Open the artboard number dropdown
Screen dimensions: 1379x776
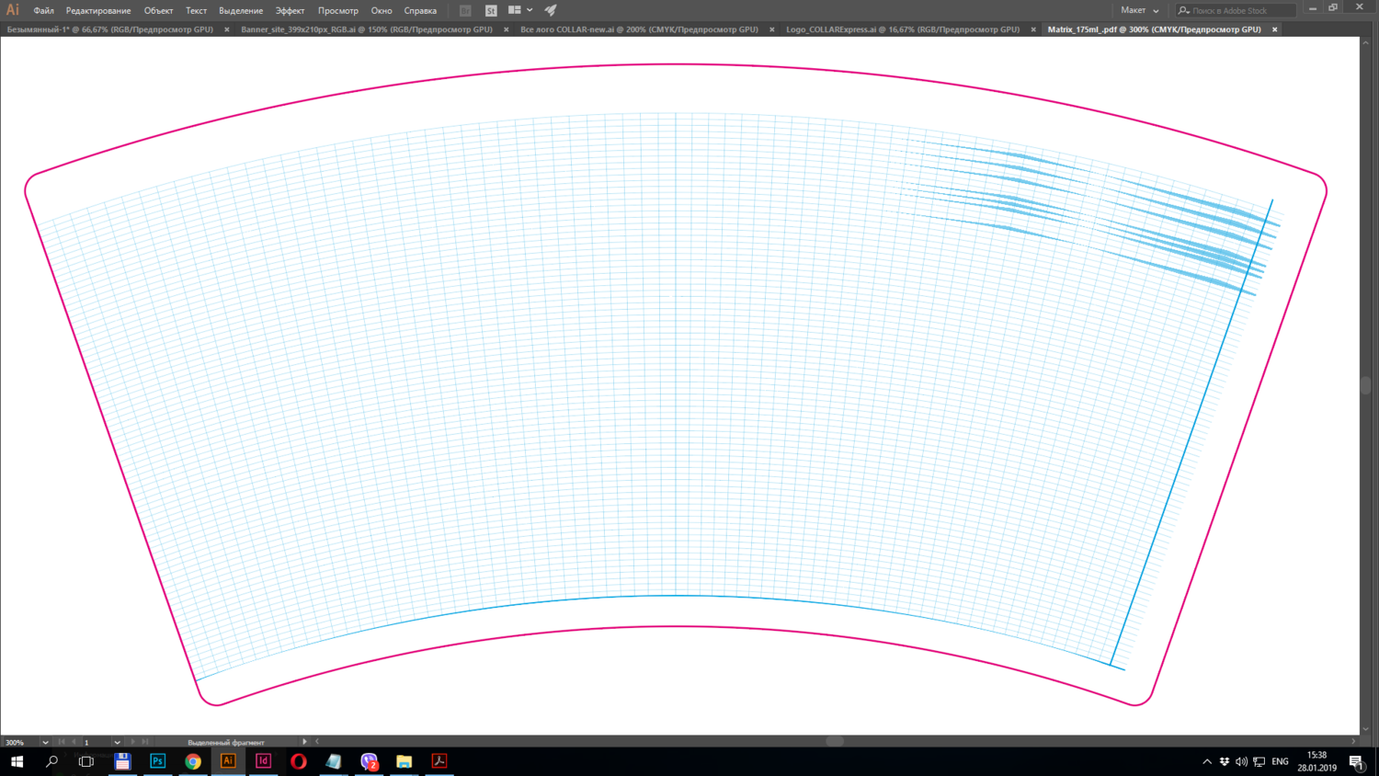tap(117, 742)
